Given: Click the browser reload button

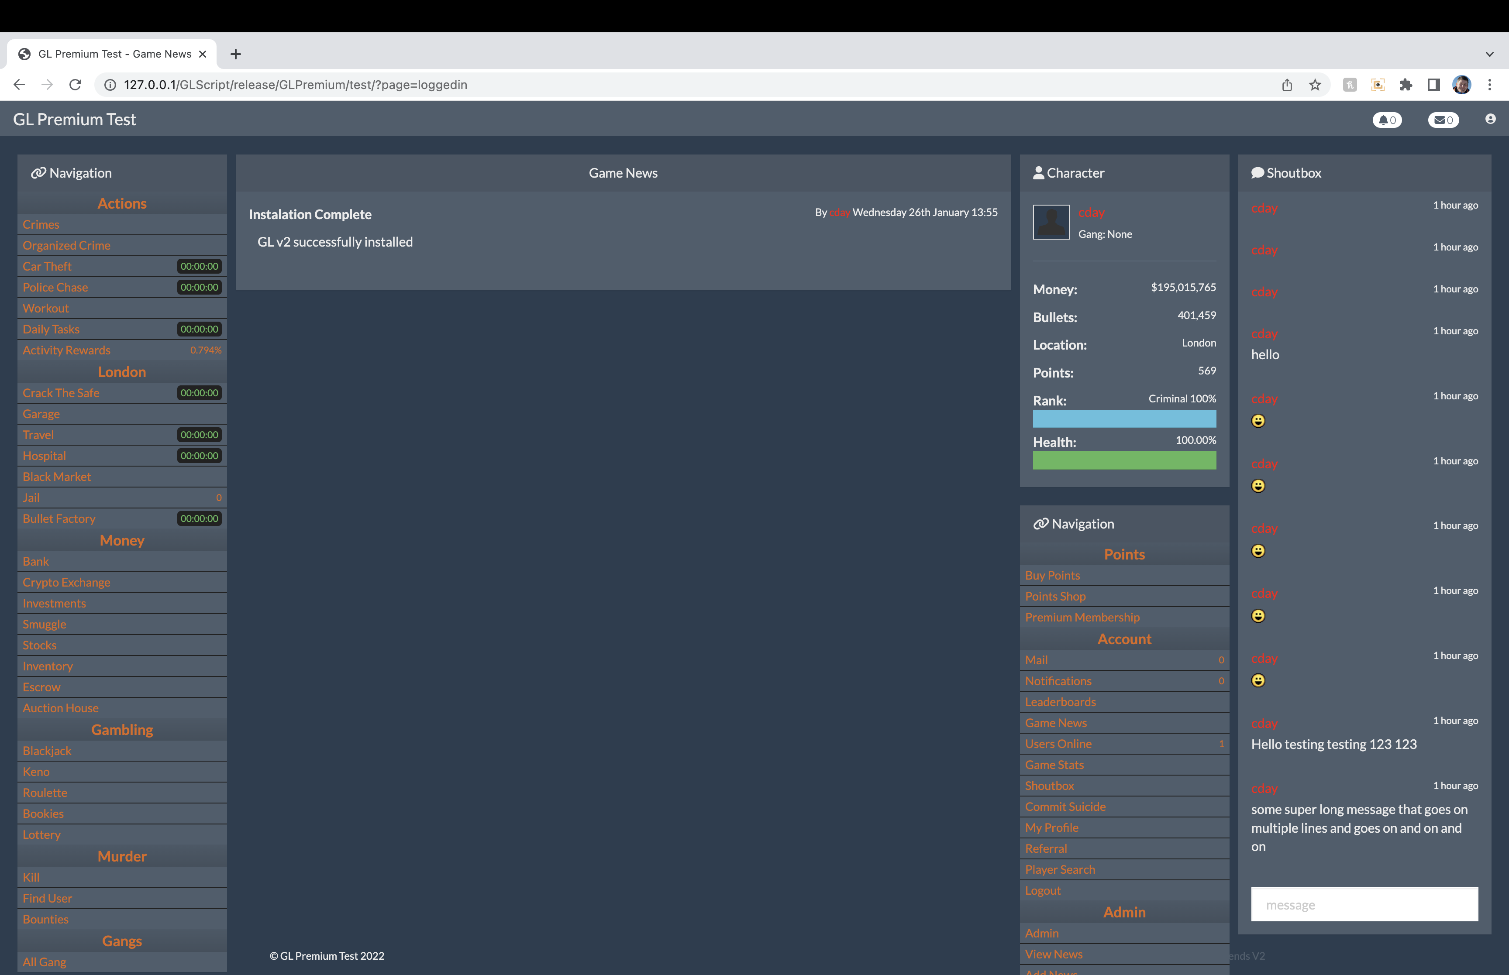Looking at the screenshot, I should [x=76, y=84].
